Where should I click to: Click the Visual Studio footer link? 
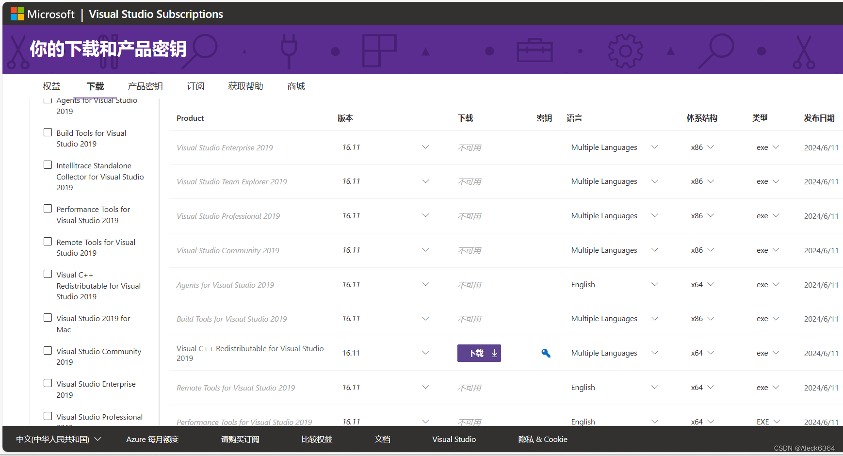pos(454,440)
